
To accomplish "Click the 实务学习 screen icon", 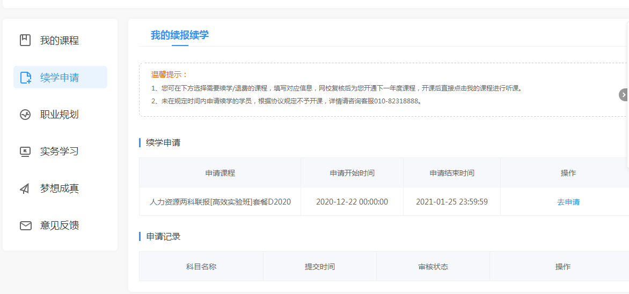I will click(x=25, y=152).
